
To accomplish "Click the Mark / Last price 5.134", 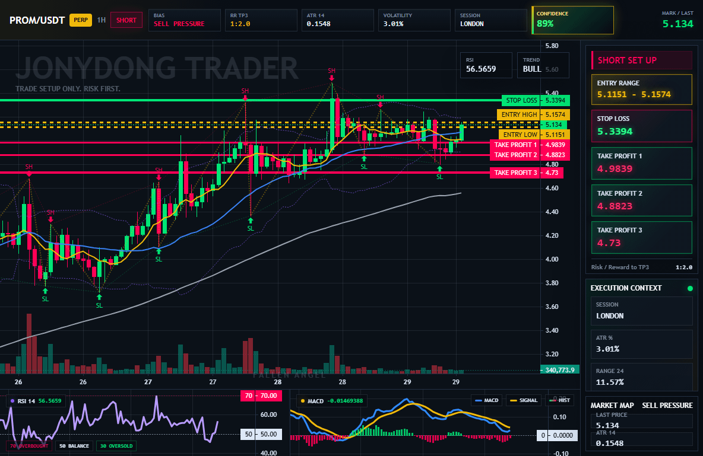I will [677, 24].
